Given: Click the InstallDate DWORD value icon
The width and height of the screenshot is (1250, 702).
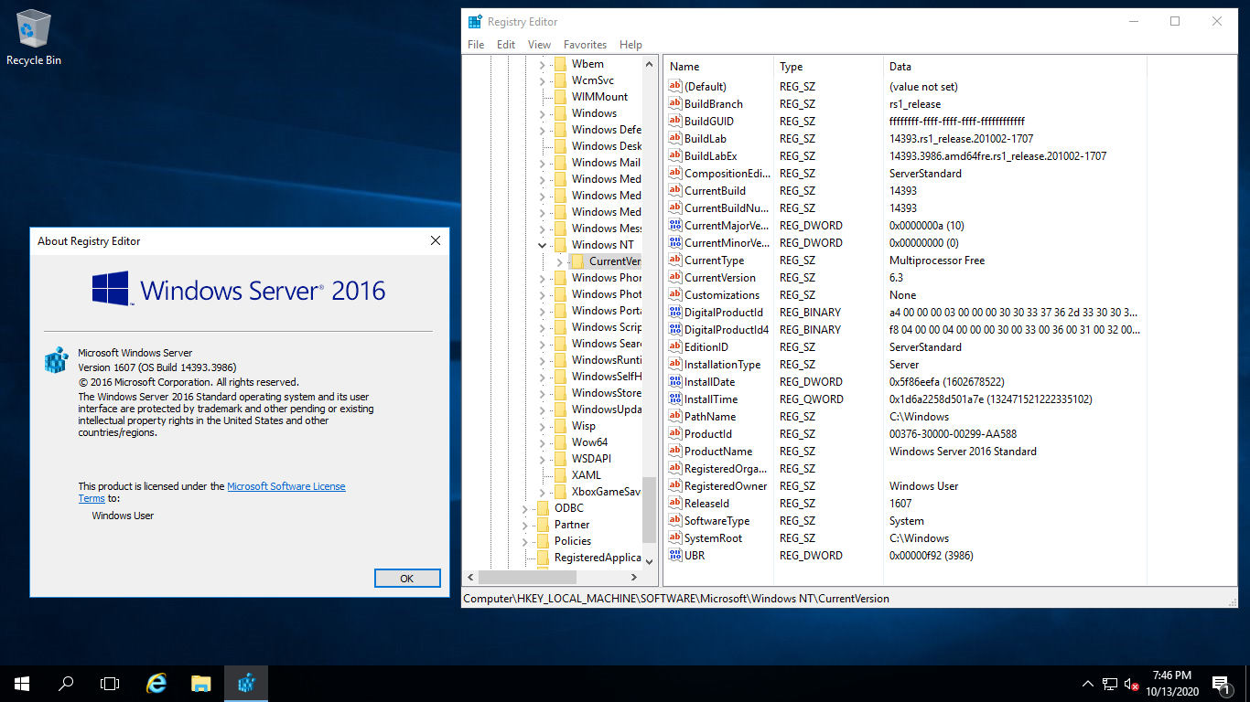Looking at the screenshot, I should [x=675, y=382].
